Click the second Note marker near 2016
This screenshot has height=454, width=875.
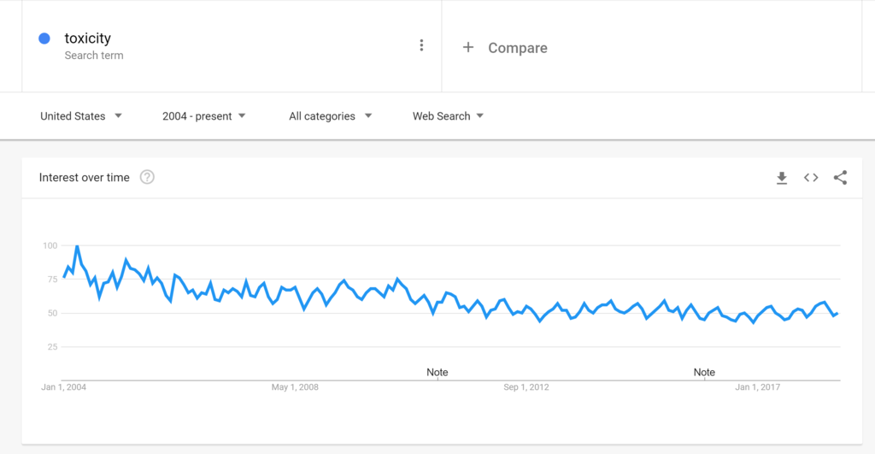(x=704, y=372)
